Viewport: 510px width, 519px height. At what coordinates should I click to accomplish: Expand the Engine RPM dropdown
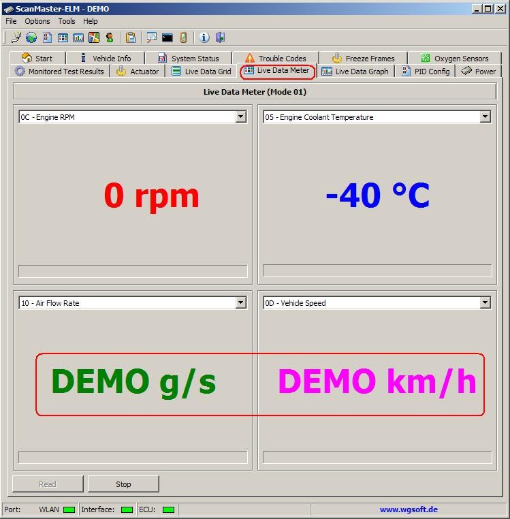(240, 117)
